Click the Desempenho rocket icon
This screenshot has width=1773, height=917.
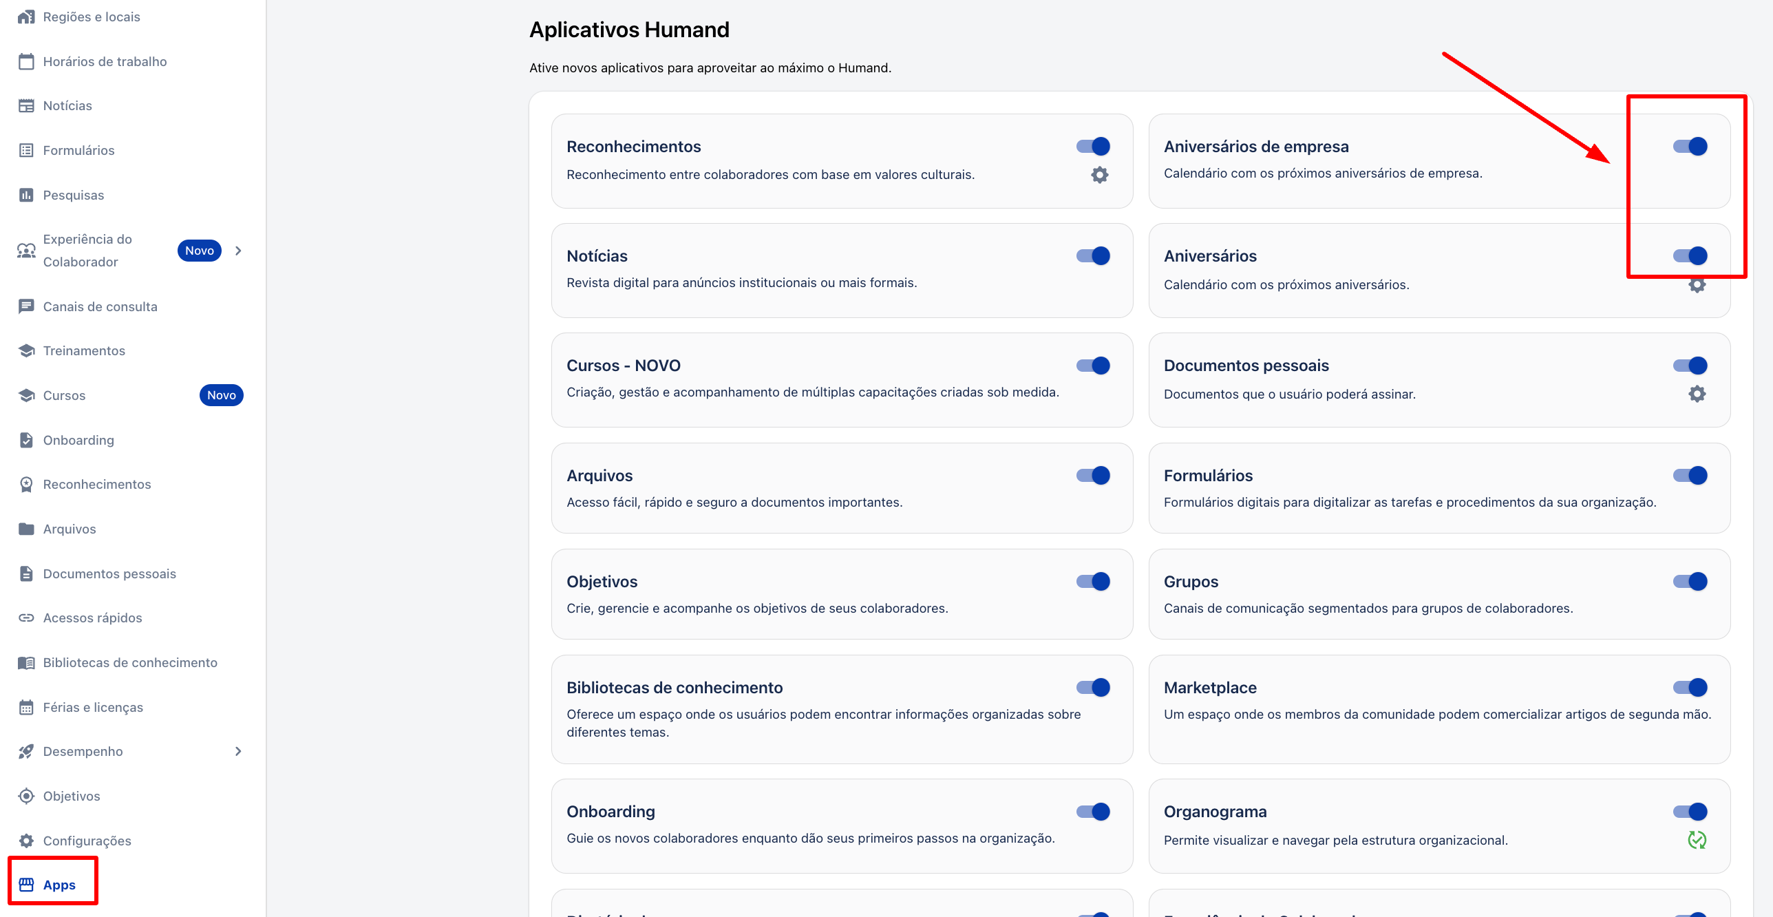pyautogui.click(x=26, y=751)
